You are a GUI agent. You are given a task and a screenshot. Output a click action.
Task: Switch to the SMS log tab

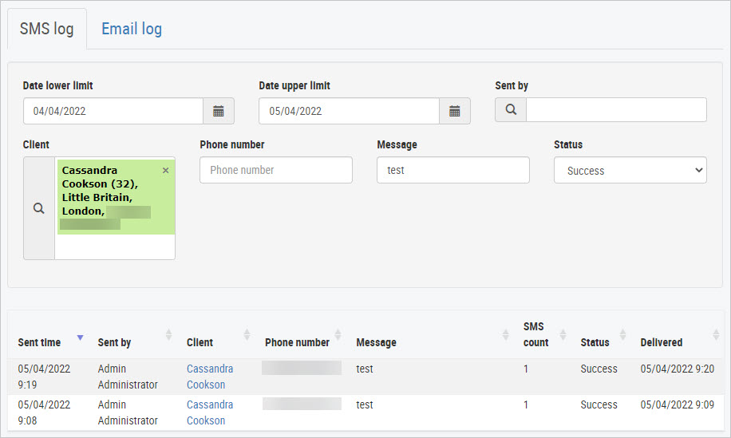(46, 29)
